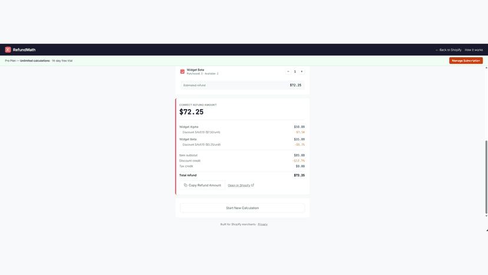Screen dimensions: 488x275
Task: Follow the Open in Shopify link
Action: click(x=241, y=185)
